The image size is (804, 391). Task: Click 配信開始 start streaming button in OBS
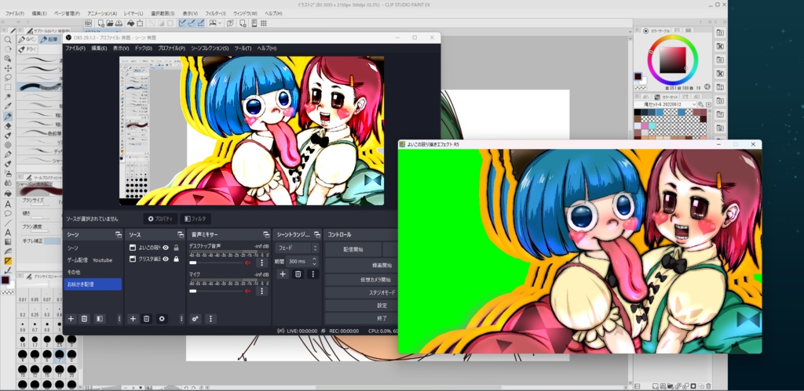click(x=353, y=249)
